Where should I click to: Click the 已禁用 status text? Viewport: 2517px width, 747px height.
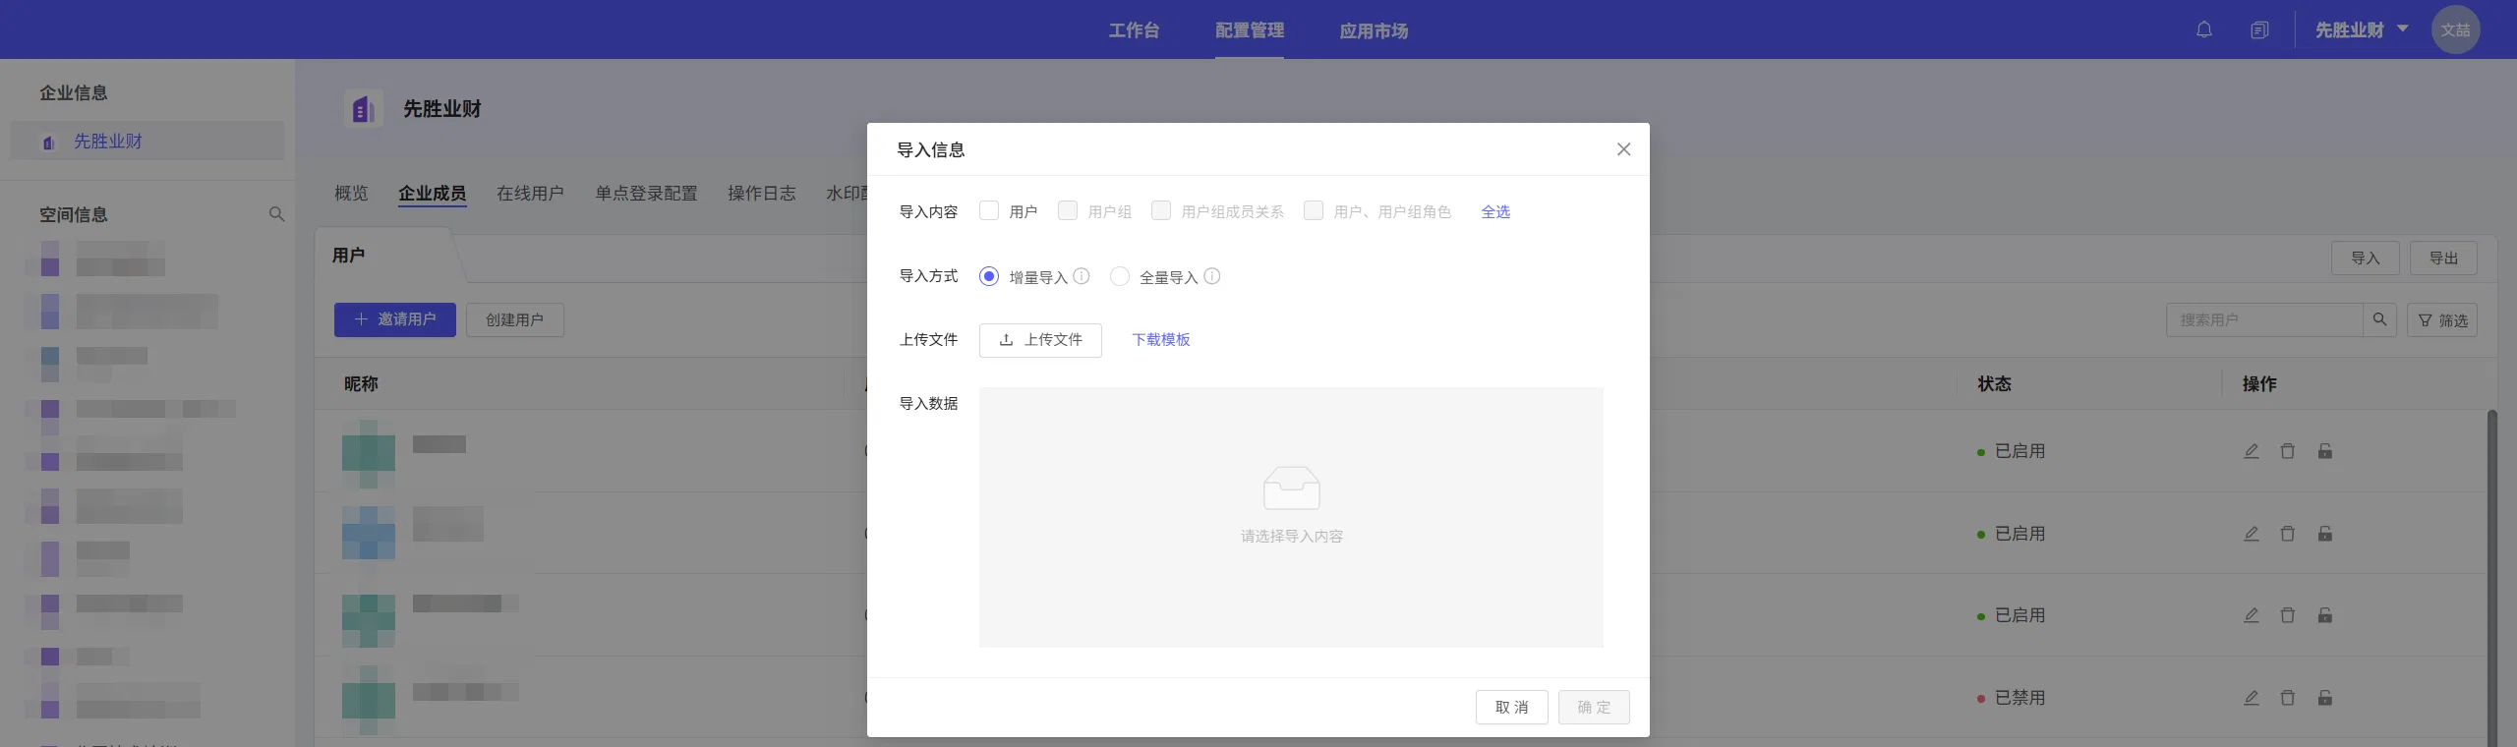tap(2019, 698)
